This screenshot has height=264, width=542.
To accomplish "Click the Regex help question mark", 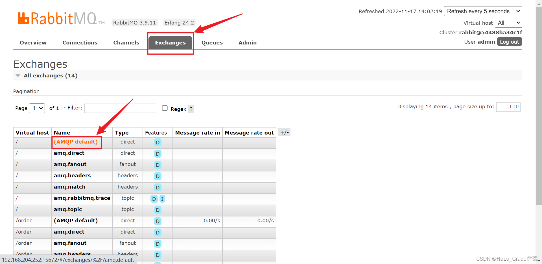I will coord(191,109).
